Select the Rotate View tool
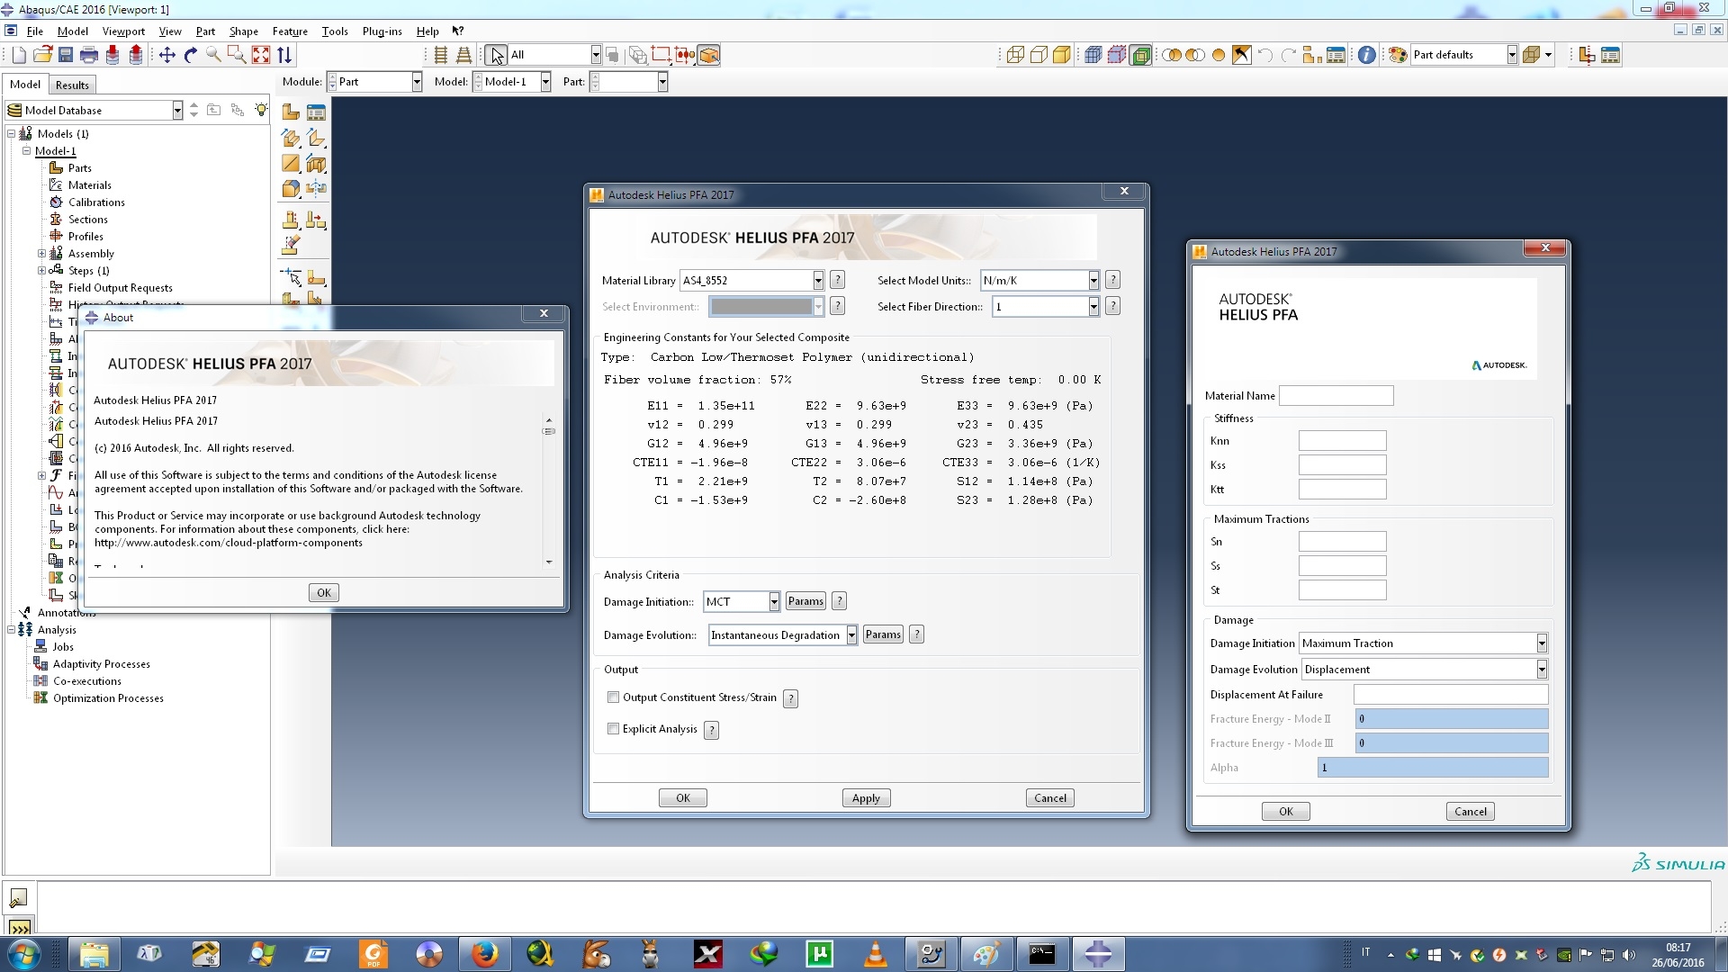 (x=190, y=55)
